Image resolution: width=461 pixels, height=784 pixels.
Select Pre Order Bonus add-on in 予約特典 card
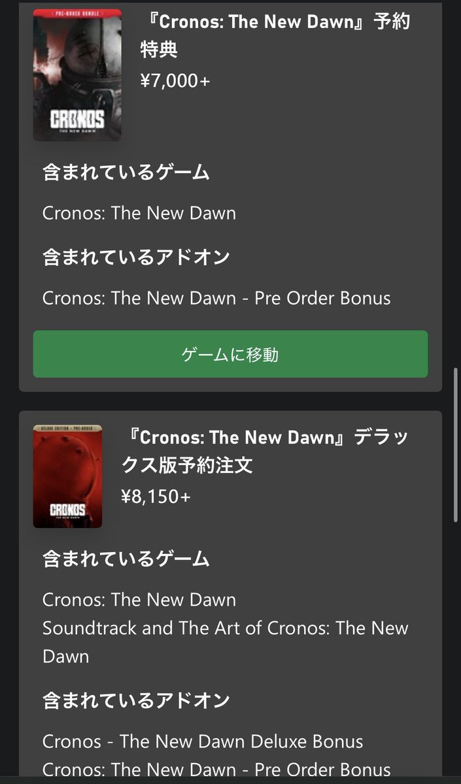pos(216,299)
